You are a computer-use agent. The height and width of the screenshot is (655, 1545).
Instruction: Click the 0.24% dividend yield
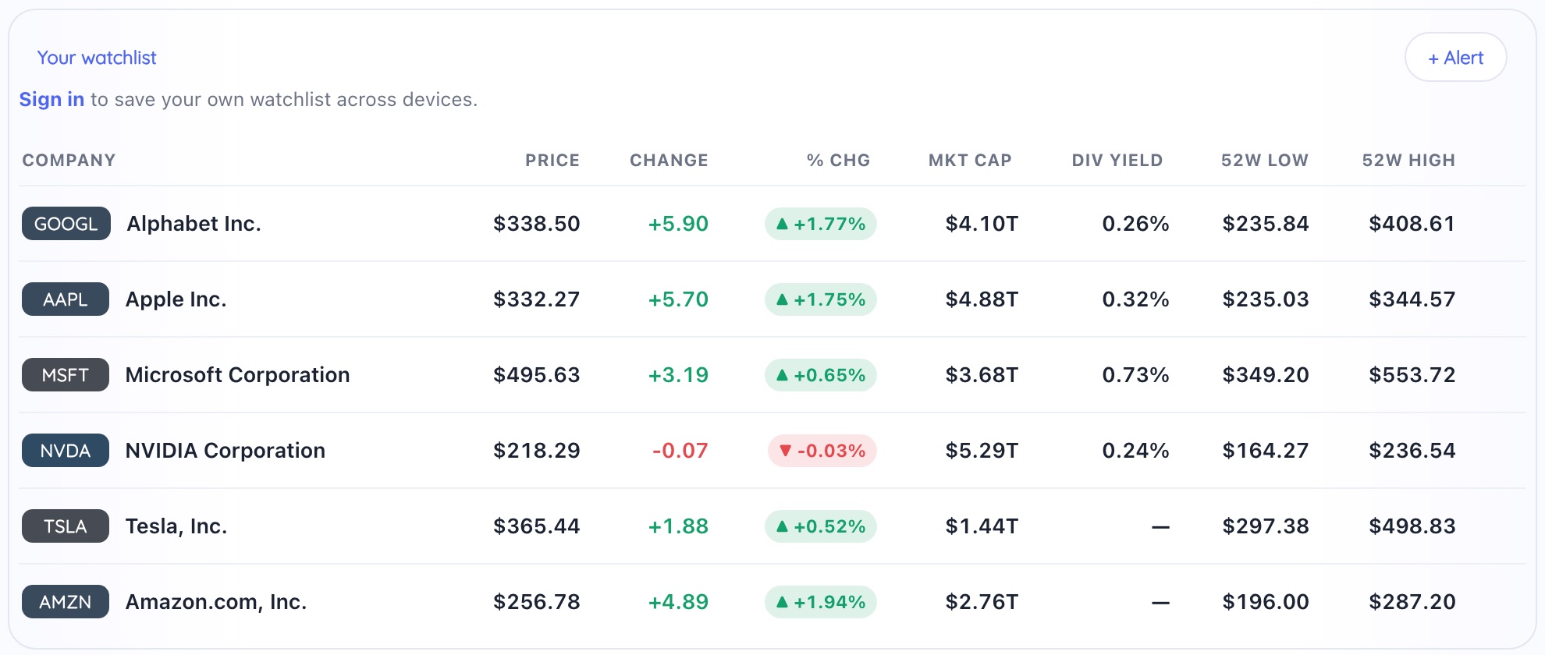coord(1135,451)
